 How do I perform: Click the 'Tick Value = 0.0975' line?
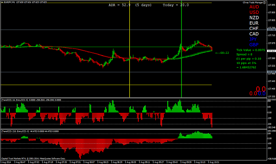[x=251, y=50]
